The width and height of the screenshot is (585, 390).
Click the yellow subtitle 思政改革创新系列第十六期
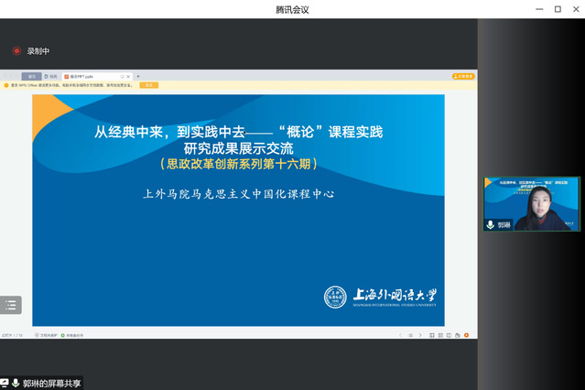[238, 165]
